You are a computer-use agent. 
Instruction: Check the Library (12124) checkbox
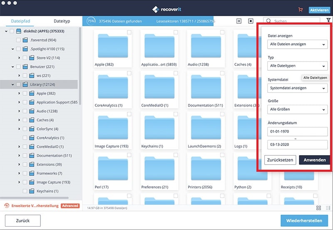(18, 84)
